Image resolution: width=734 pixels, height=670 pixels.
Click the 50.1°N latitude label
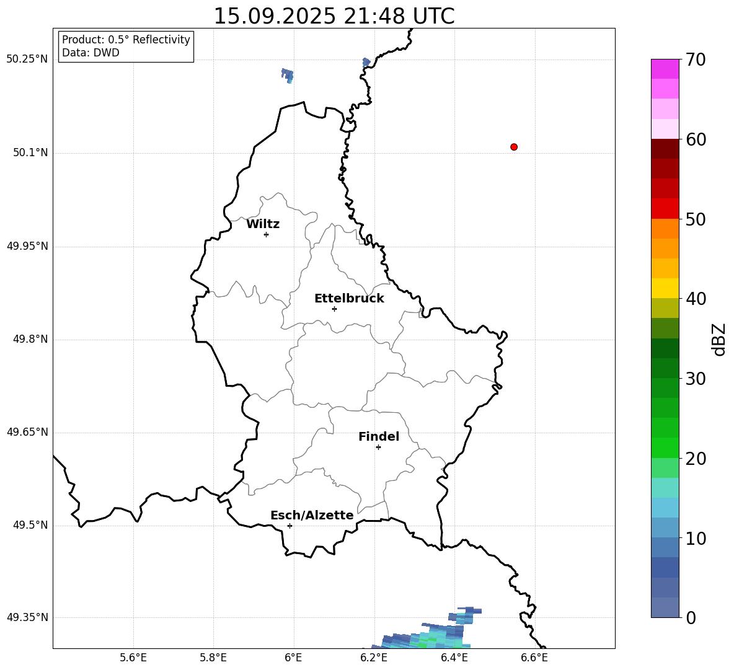tap(30, 152)
